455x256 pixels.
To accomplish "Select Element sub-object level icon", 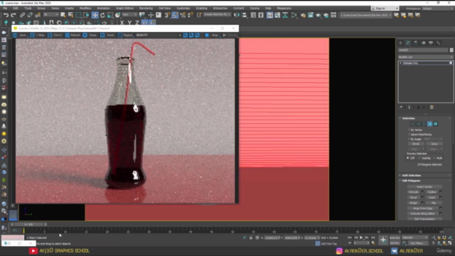I will point(436,124).
